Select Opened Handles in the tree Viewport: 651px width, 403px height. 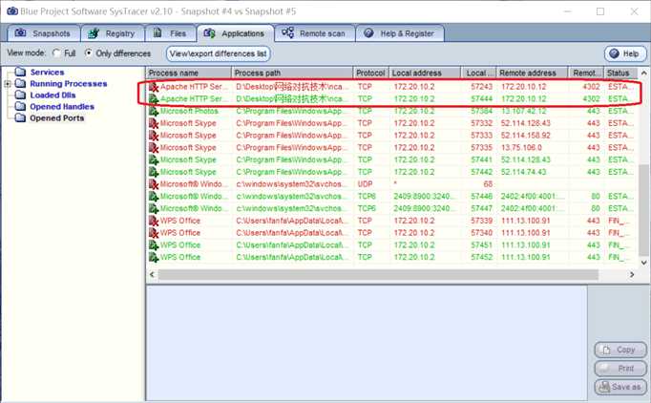(x=62, y=107)
